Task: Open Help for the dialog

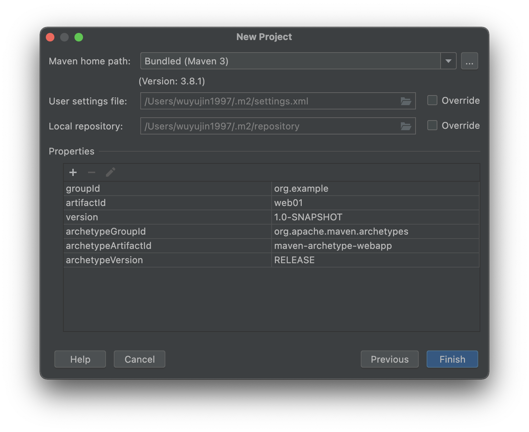Action: pos(80,359)
